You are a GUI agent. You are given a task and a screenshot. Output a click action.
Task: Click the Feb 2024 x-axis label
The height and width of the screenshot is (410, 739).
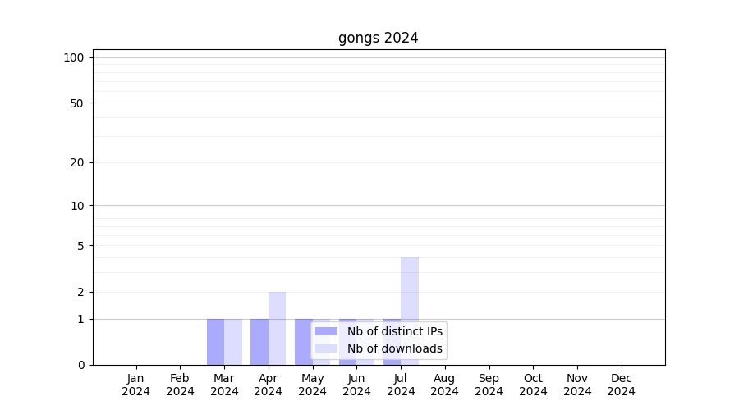point(180,385)
